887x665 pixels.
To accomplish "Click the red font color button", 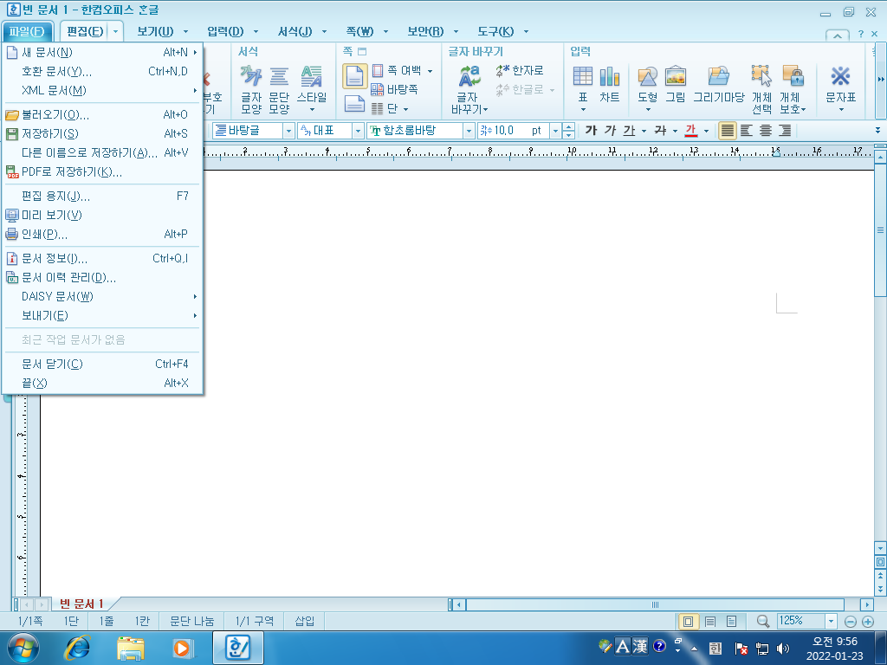I will pyautogui.click(x=690, y=131).
